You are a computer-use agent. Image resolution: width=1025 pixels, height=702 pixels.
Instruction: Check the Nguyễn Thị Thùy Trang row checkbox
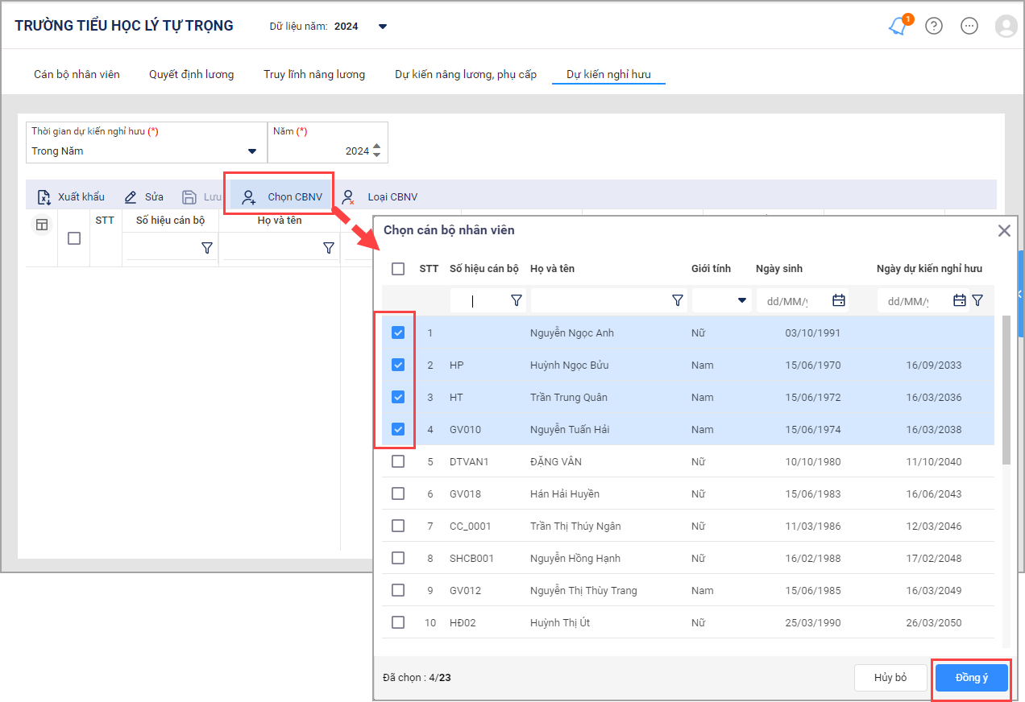click(398, 590)
